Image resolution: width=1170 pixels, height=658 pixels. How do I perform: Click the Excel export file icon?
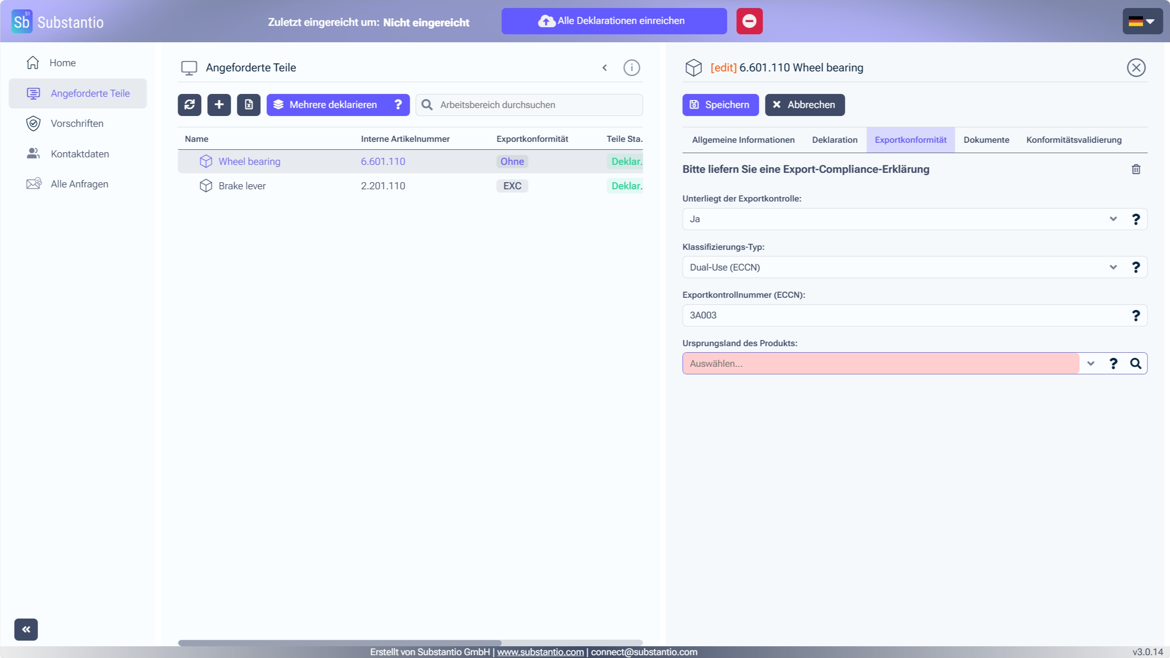click(x=249, y=104)
